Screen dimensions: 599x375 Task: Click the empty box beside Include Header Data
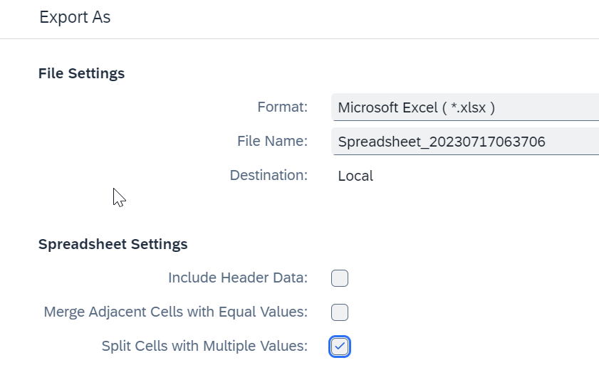coord(340,278)
